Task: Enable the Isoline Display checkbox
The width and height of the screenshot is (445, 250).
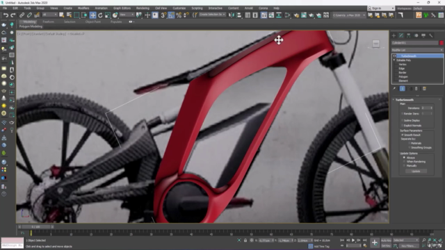Action: pyautogui.click(x=402, y=120)
